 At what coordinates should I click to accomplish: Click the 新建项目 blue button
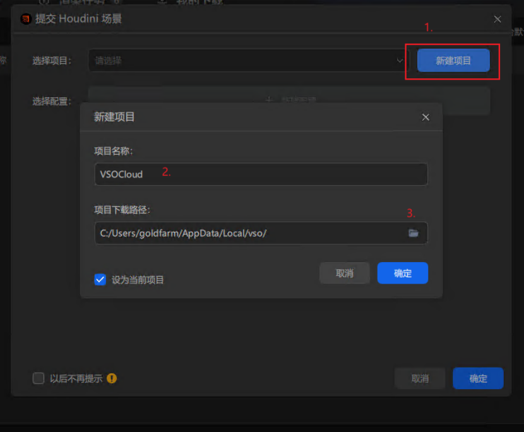[x=453, y=61]
